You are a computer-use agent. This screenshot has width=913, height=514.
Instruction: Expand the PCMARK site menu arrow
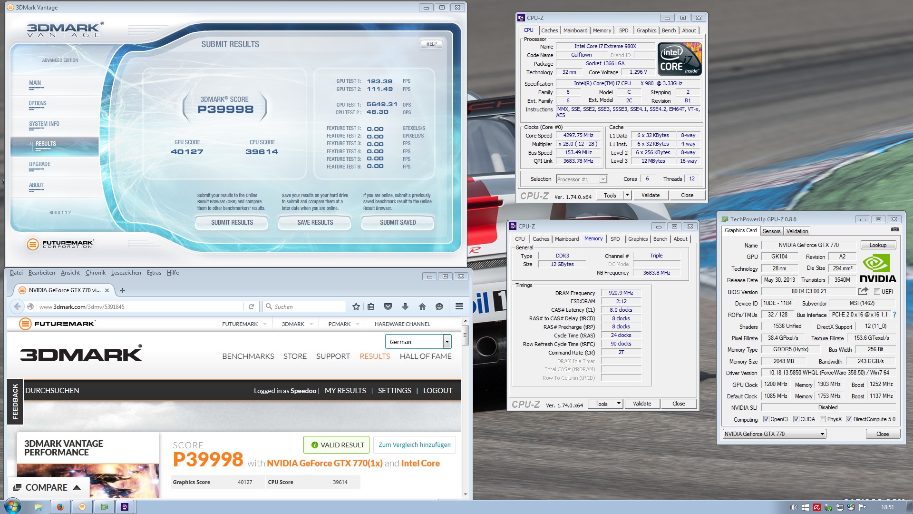358,324
